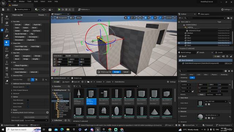Viewport: 234px width, 132px height.
Task: Collapse the Face Edits section
Action: tap(12, 22)
